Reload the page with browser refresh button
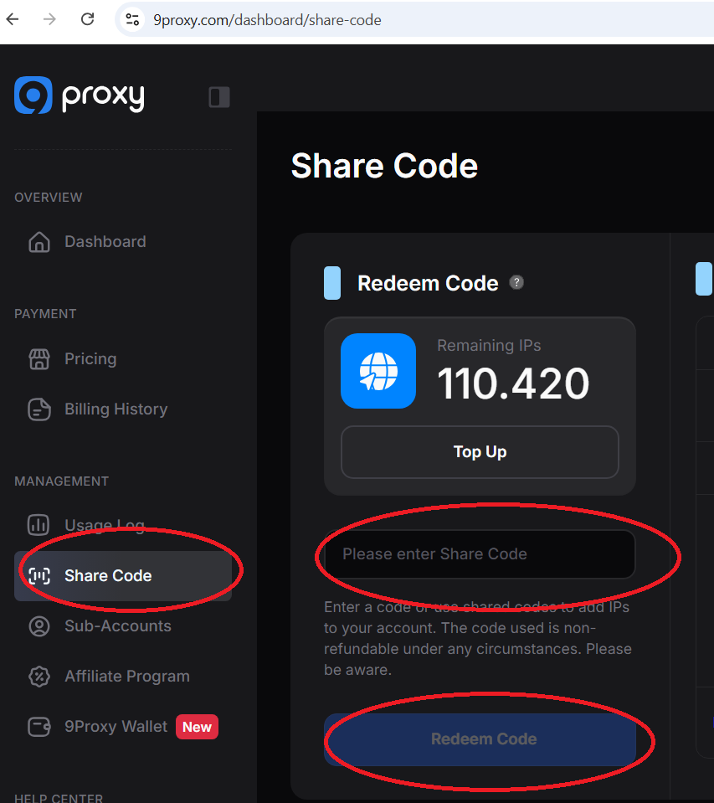 coord(87,19)
